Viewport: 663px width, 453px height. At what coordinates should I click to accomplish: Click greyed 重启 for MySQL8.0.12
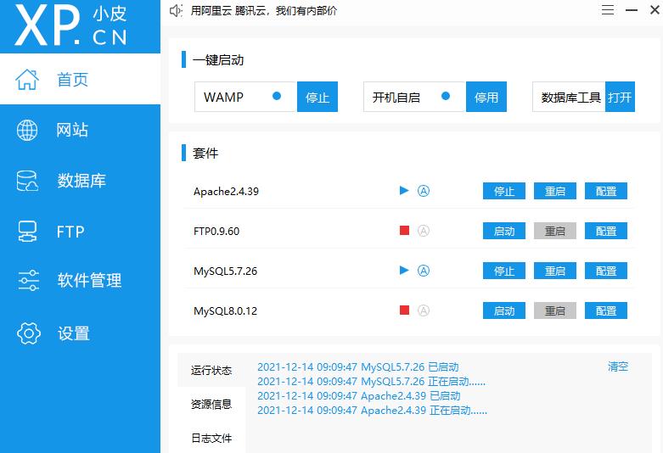[554, 310]
